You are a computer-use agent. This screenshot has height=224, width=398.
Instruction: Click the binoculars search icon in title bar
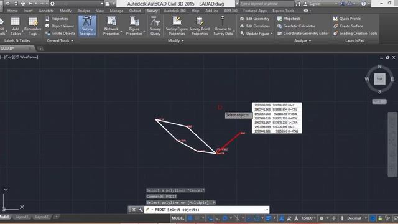tap(298, 4)
